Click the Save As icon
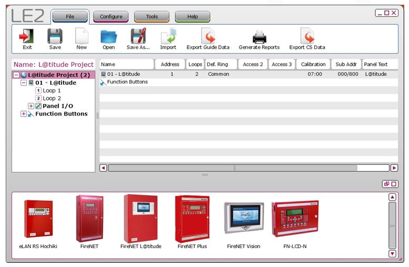The height and width of the screenshot is (267, 409). point(138,36)
